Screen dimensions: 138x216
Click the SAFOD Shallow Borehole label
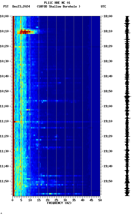[58, 6]
